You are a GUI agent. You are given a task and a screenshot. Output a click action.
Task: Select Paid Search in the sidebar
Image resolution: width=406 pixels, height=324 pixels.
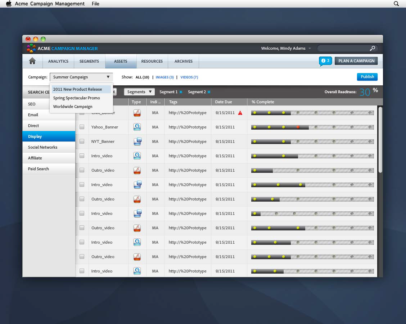tap(49, 169)
